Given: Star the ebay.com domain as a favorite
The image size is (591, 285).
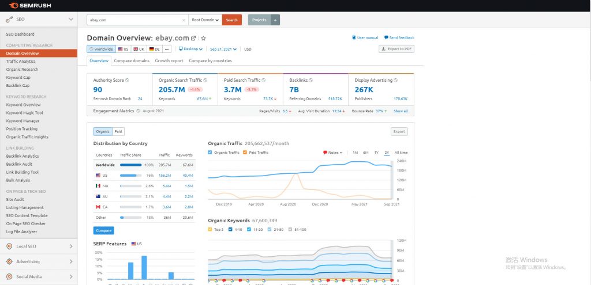Looking at the screenshot, I should coord(203,38).
